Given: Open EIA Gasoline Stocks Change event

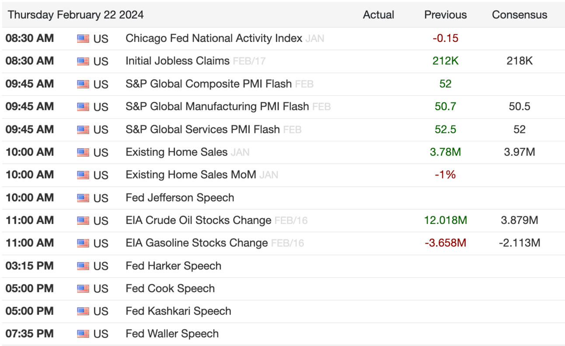Looking at the screenshot, I should 196,243.
